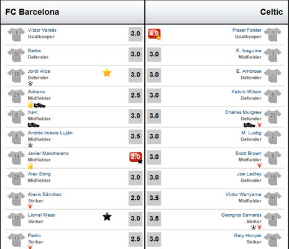Click the red substitution arrow under Scott Brown
The height and width of the screenshot is (249, 289).
pos(259,166)
